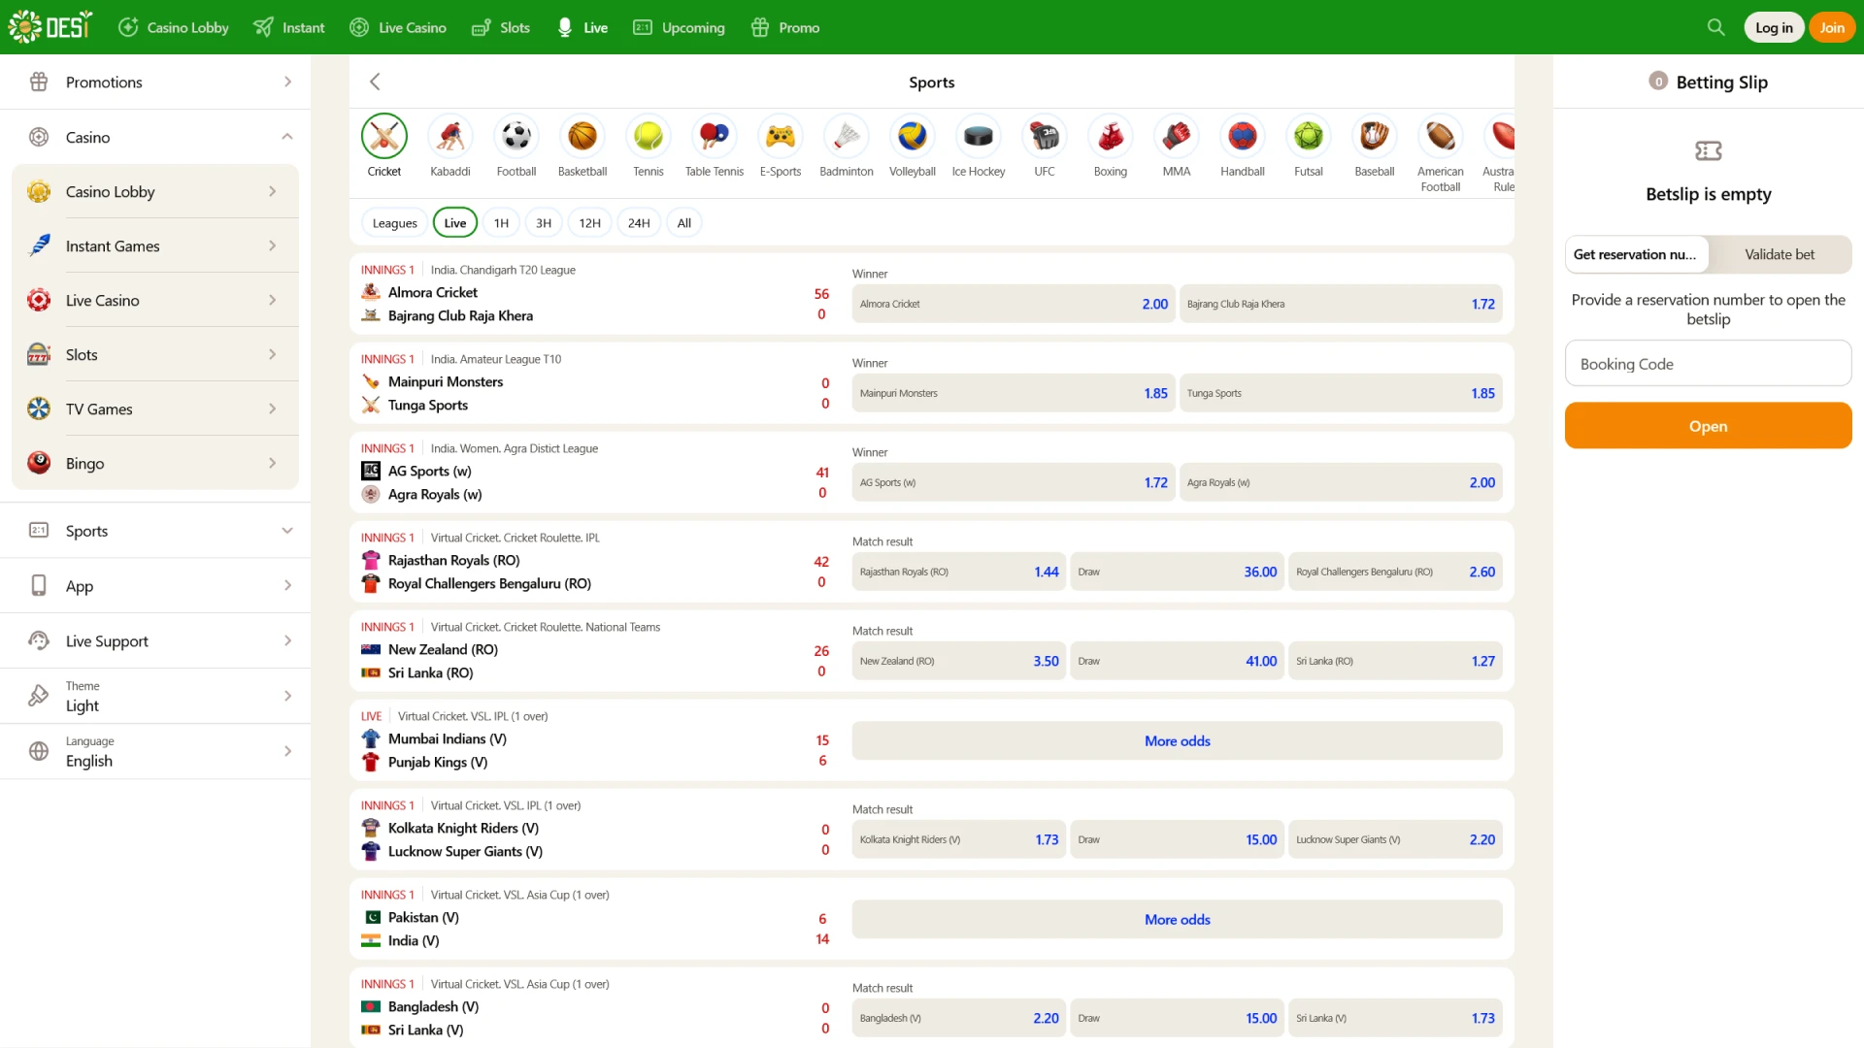Select the 1H time filter

click(x=501, y=223)
